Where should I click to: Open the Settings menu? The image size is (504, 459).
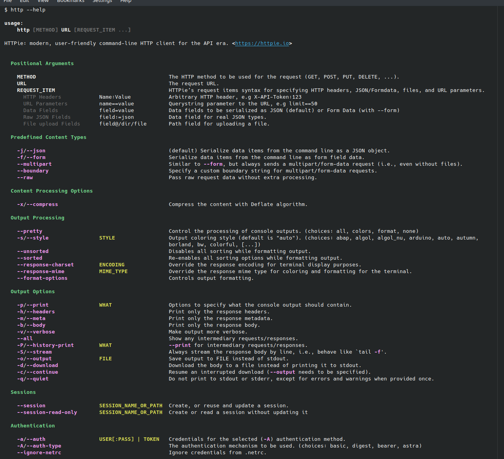click(102, 1)
